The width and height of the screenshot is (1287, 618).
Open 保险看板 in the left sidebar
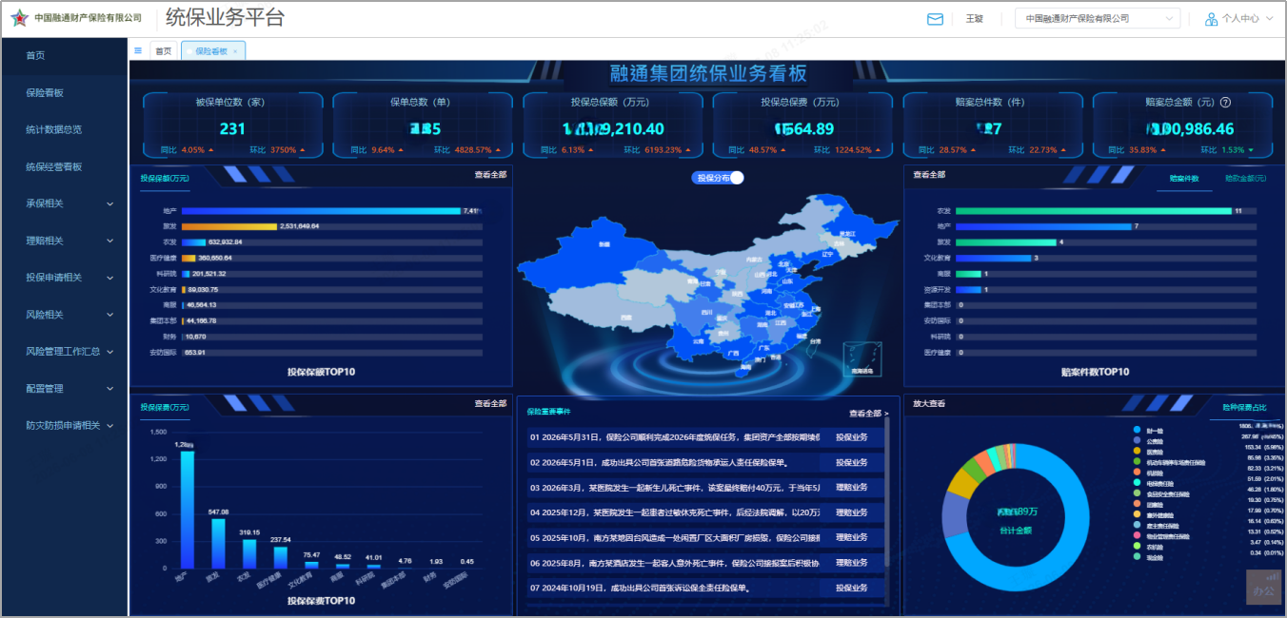64,93
